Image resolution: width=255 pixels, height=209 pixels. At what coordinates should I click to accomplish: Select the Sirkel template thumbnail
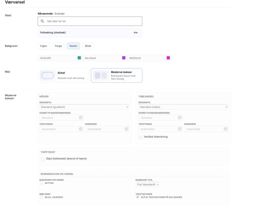pyautogui.click(x=48, y=75)
